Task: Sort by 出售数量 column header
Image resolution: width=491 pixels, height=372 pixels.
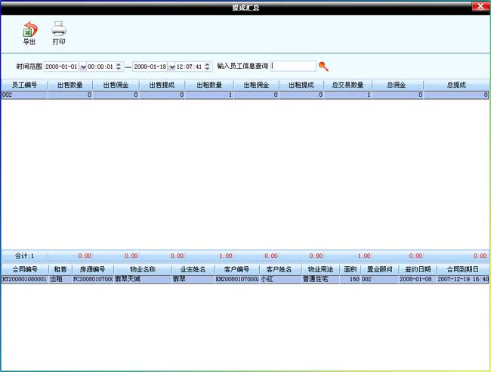Action: coord(70,85)
